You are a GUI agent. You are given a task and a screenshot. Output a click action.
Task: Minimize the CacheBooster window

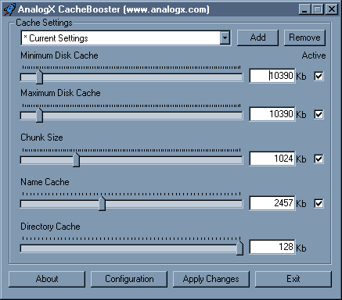304,9
